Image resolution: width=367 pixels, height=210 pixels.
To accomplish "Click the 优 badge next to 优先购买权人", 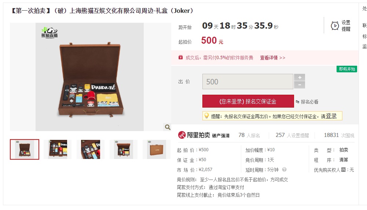I will (x=344, y=170).
